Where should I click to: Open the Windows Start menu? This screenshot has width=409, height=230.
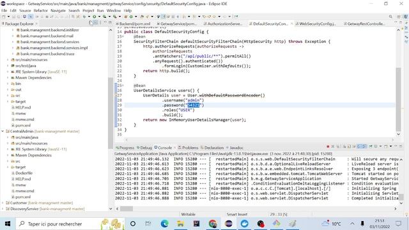[8, 224]
